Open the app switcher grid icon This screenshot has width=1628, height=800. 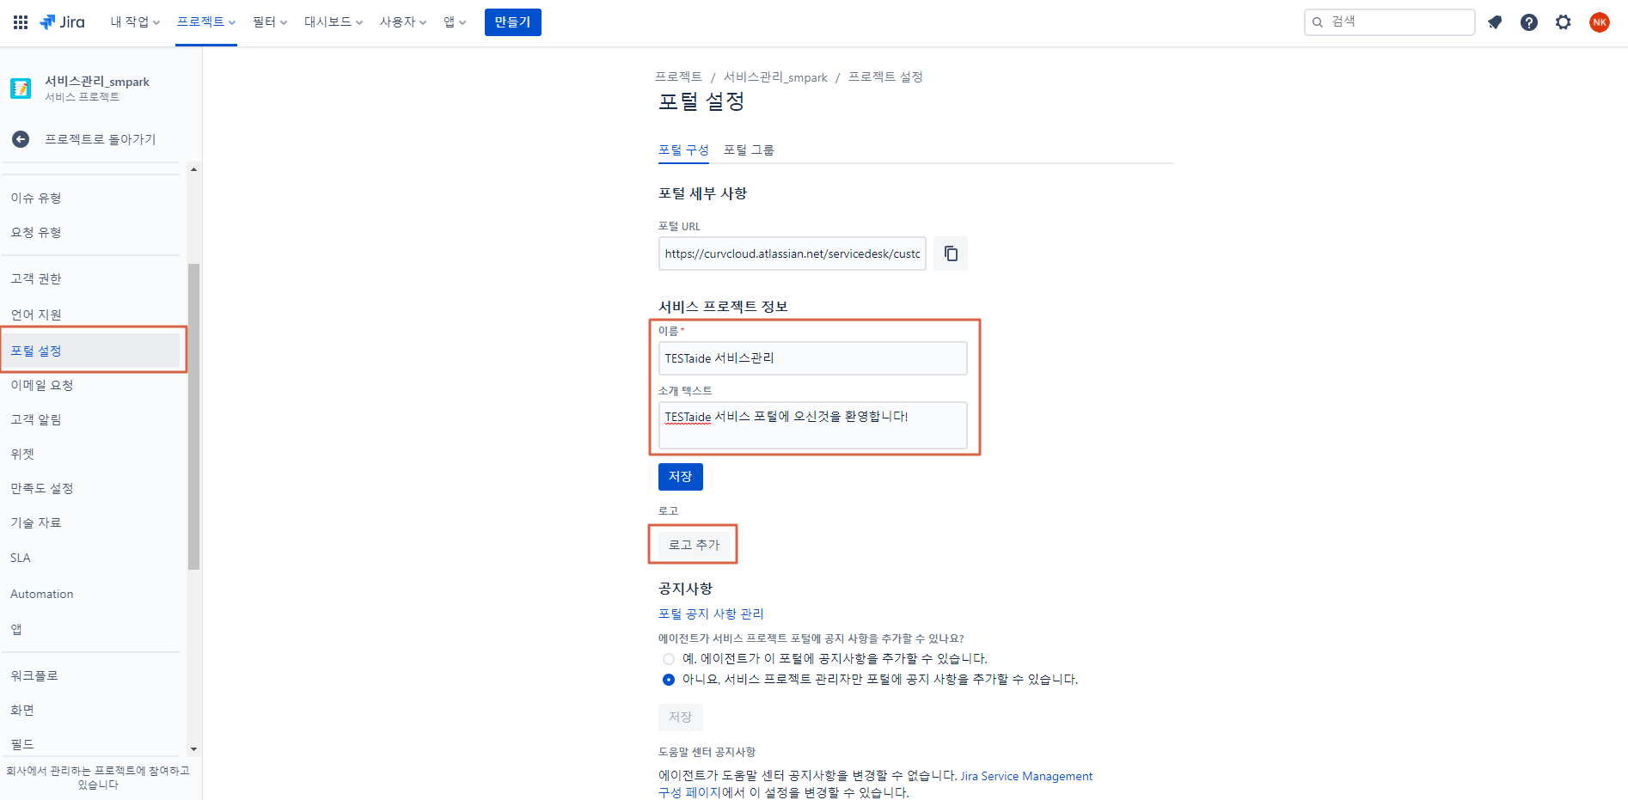(x=21, y=22)
